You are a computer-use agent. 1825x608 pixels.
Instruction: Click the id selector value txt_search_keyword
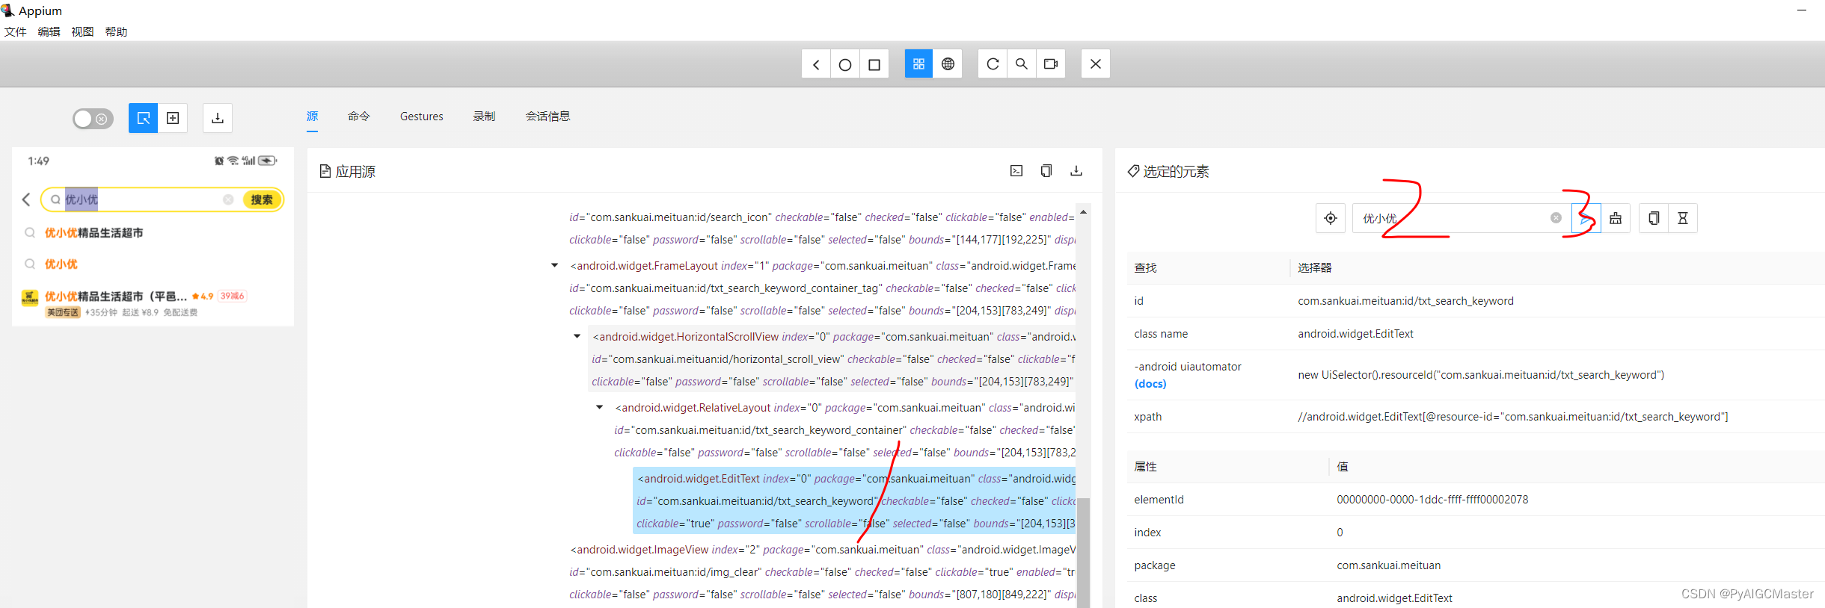tap(1405, 301)
